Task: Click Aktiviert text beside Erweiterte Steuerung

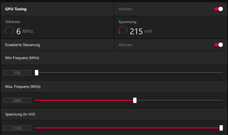Action: tap(125, 45)
